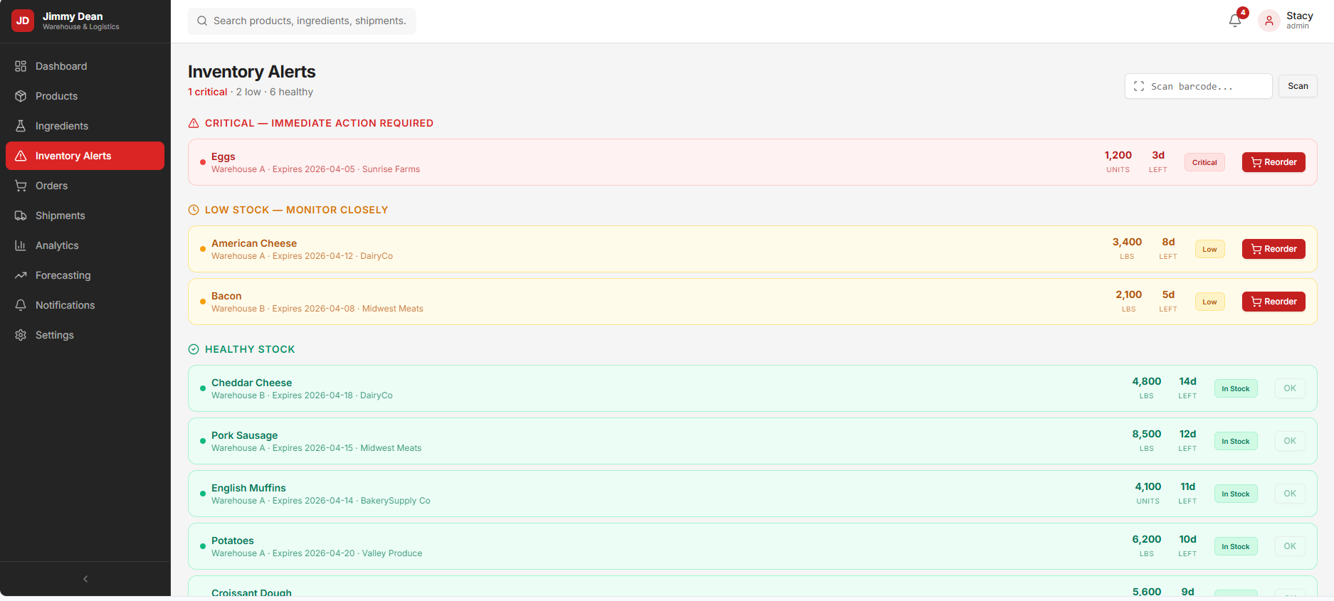The height and width of the screenshot is (601, 1334).
Task: Click OK for Cheddar Cheese
Action: click(1290, 388)
